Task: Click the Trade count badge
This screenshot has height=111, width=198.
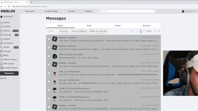Action: tap(16, 47)
